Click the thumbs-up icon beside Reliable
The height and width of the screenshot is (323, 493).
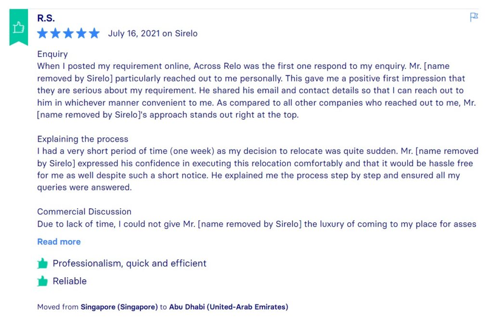(x=42, y=281)
